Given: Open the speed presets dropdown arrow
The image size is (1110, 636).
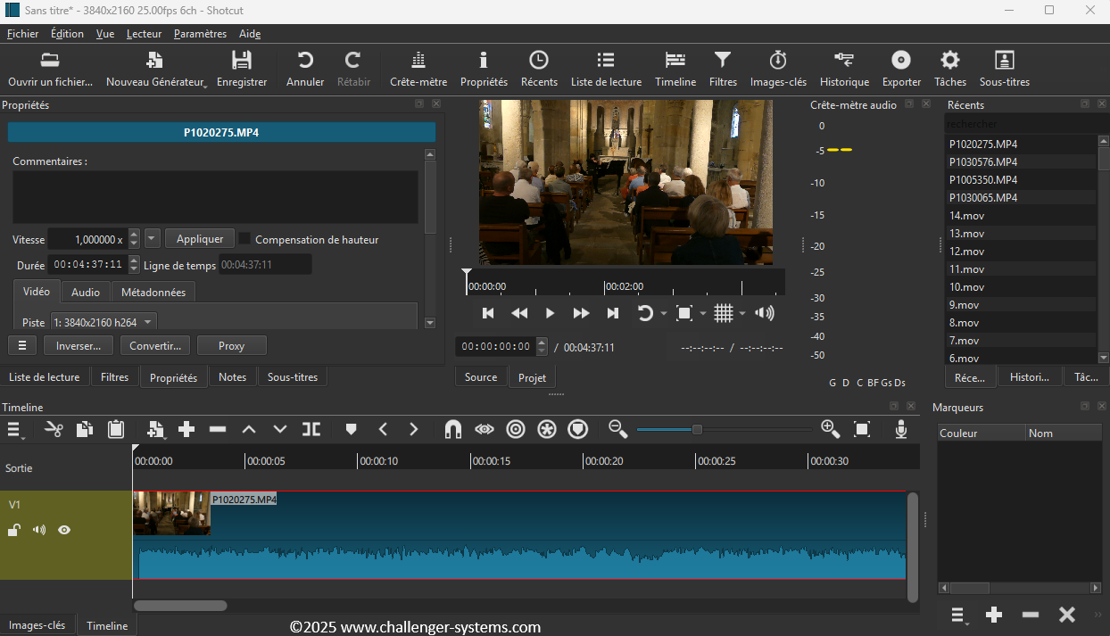Looking at the screenshot, I should click(x=152, y=239).
